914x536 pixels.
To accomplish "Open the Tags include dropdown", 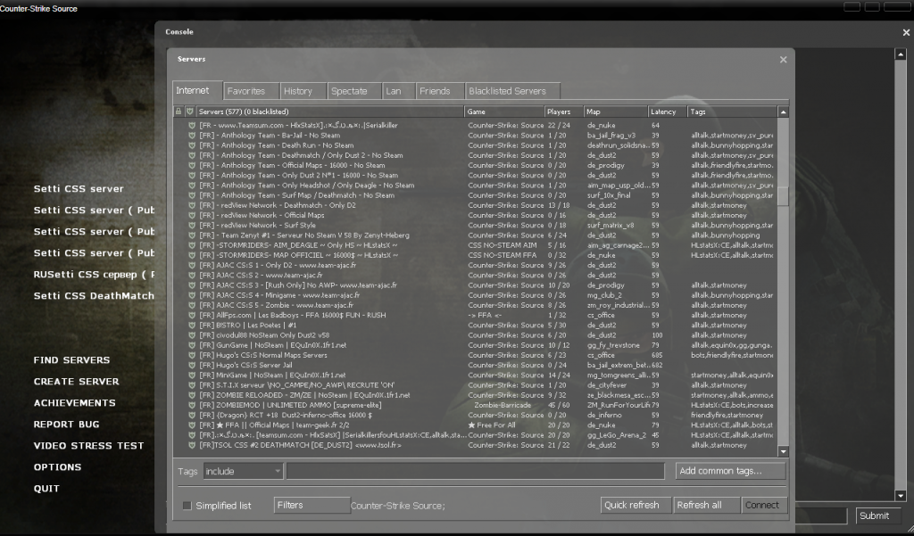I will click(243, 471).
